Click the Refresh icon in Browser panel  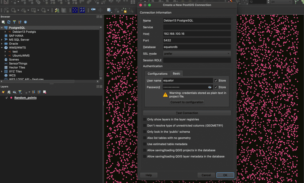point(9,22)
